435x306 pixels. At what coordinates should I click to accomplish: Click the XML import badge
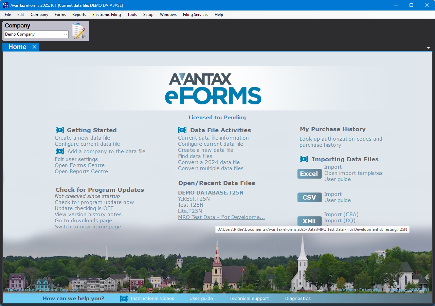click(309, 221)
